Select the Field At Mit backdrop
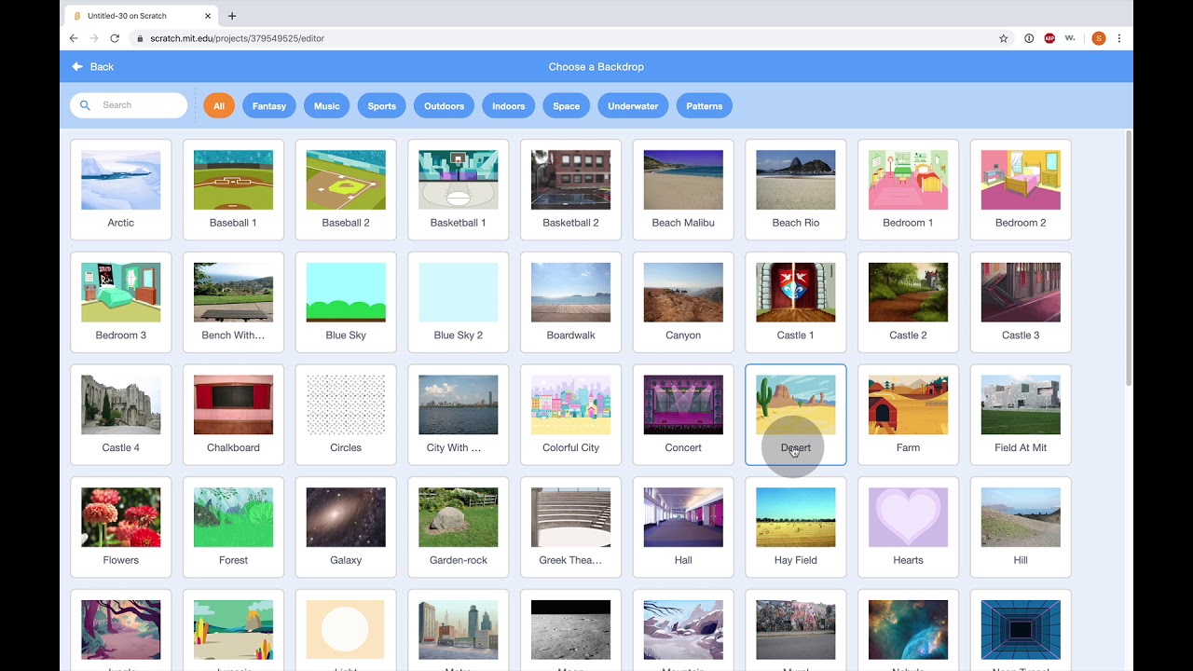The width and height of the screenshot is (1193, 671). pyautogui.click(x=1021, y=415)
